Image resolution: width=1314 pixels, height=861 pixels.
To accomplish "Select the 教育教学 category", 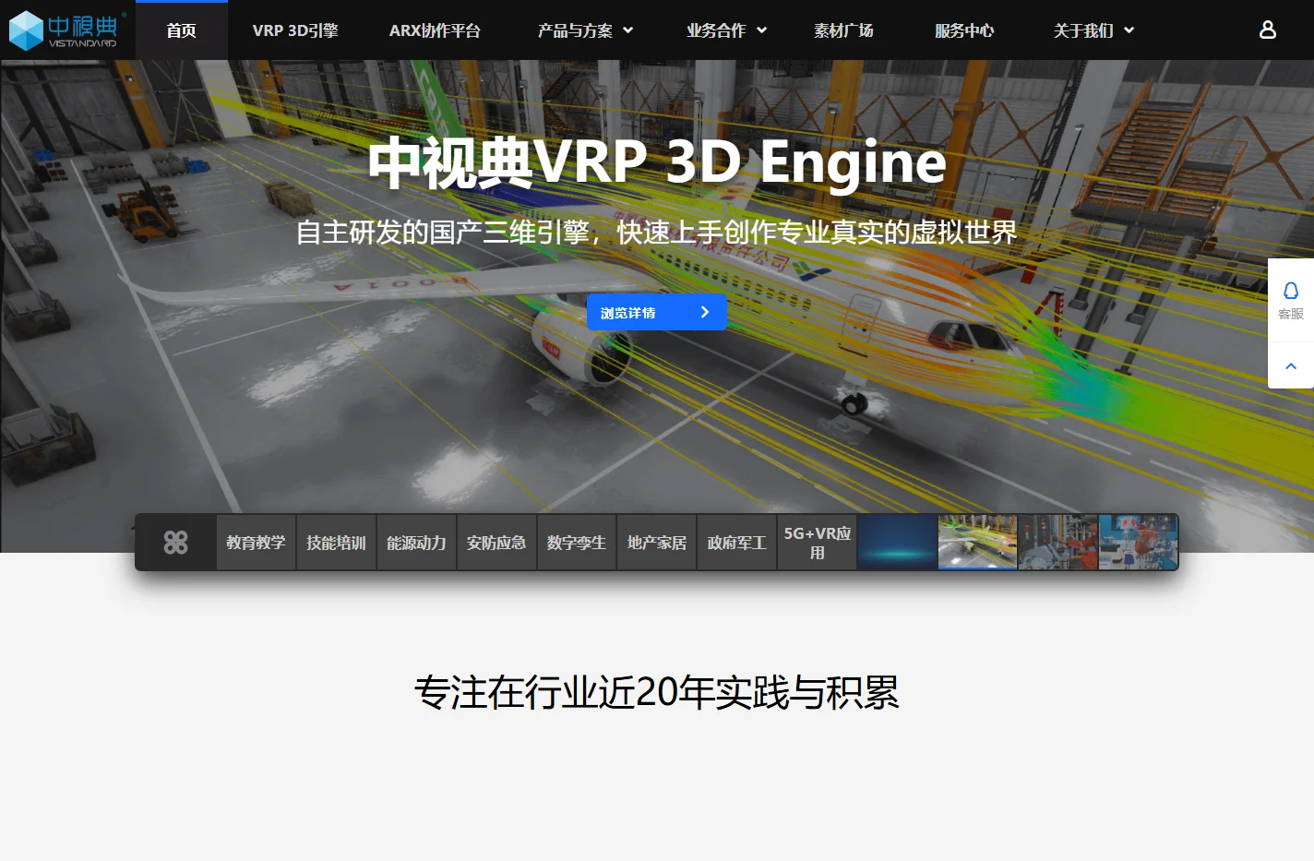I will tap(256, 543).
